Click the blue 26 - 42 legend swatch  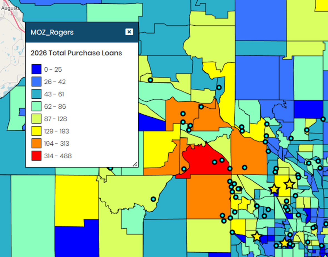(x=36, y=82)
